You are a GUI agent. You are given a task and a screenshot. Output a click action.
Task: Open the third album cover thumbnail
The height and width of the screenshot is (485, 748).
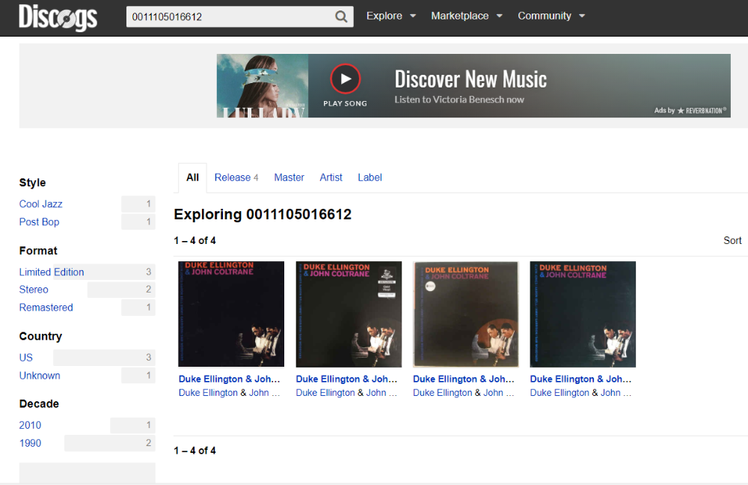coord(465,314)
